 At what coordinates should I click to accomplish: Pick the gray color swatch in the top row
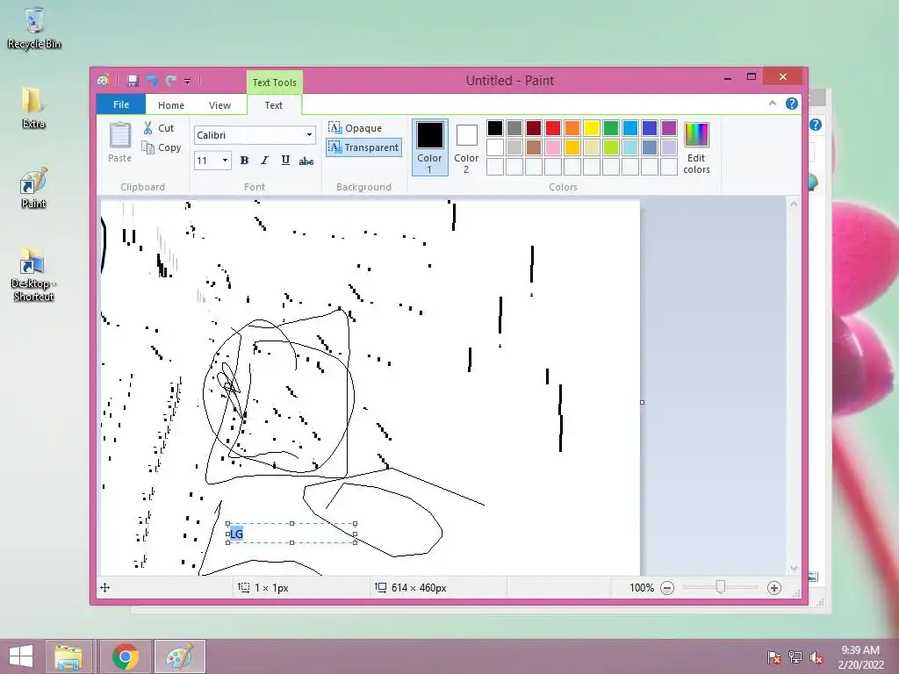pyautogui.click(x=514, y=128)
